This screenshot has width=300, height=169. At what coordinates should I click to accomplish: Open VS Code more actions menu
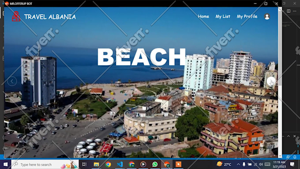[x=295, y=11]
